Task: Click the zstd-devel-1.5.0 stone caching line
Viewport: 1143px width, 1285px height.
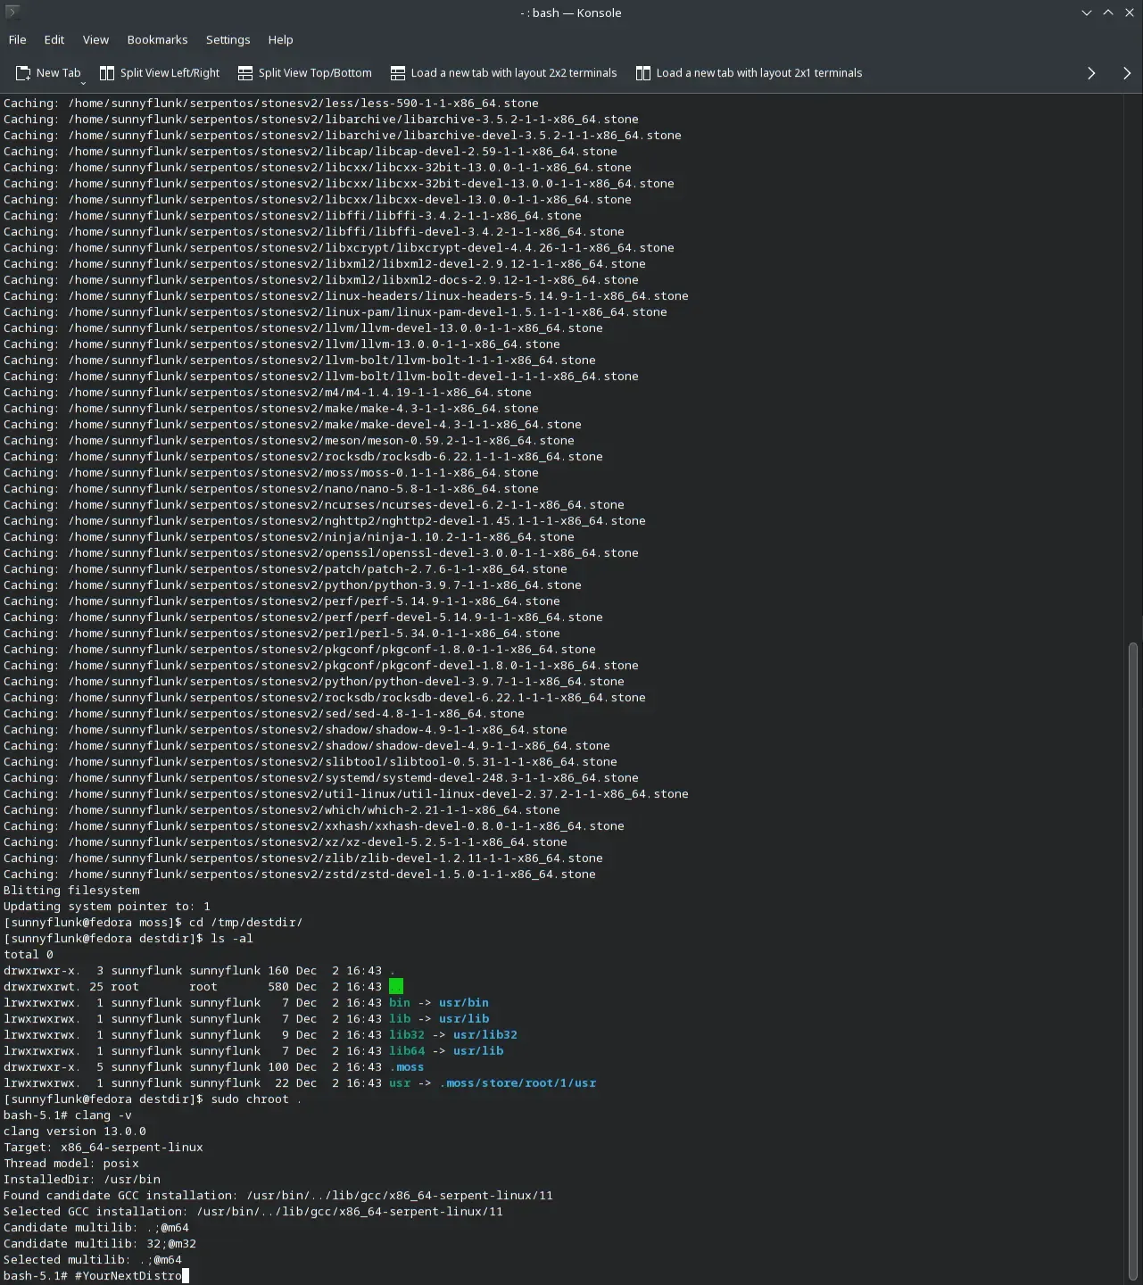Action: pos(300,875)
